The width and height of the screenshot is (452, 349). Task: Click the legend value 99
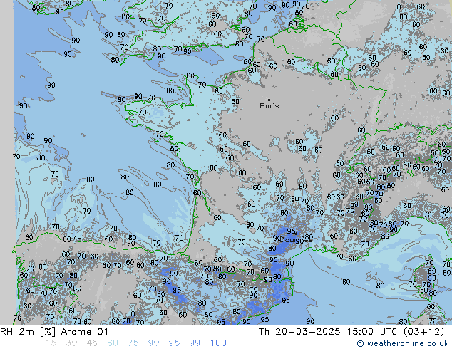click(195, 343)
